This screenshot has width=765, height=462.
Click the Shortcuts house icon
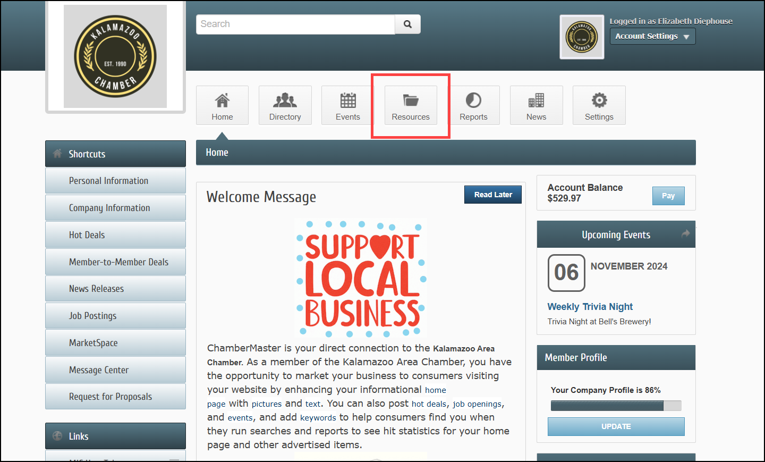(57, 154)
